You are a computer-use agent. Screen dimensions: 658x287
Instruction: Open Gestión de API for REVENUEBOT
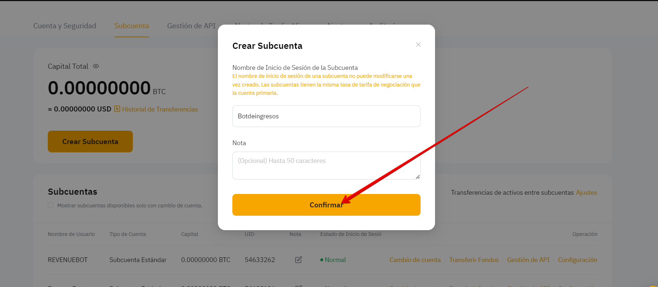528,260
